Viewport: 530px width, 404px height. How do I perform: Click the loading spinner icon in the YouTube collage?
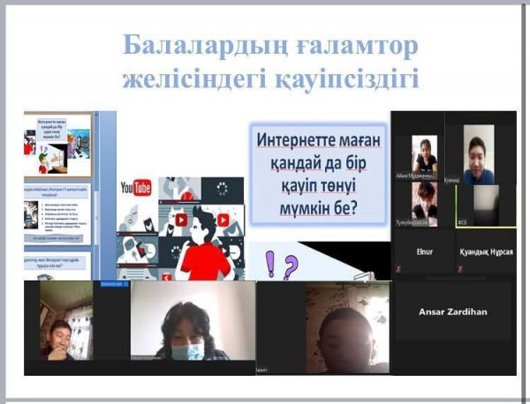[222, 188]
